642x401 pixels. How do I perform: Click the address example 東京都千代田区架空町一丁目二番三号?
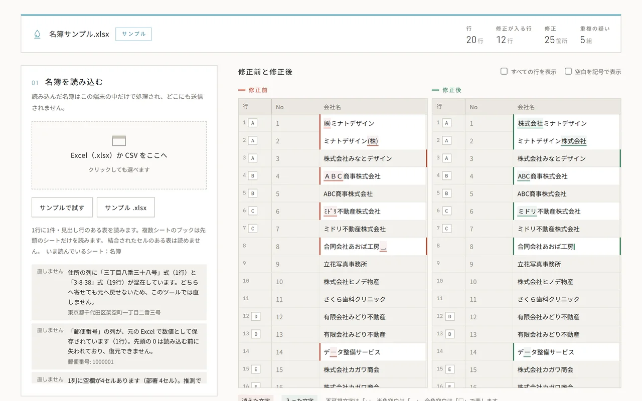pos(114,312)
